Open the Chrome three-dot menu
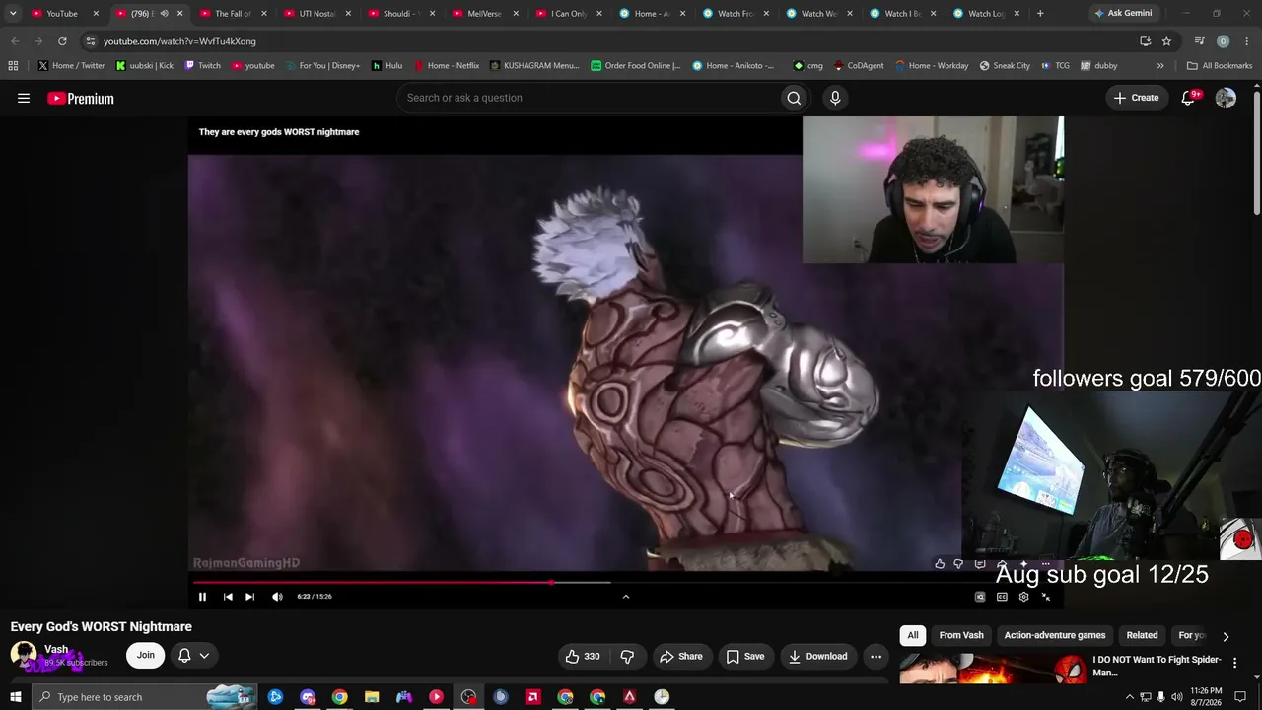 (1247, 41)
